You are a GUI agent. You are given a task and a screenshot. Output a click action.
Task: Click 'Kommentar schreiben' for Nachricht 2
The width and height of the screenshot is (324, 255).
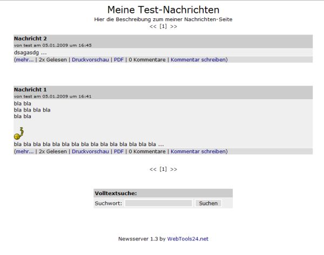click(198, 60)
